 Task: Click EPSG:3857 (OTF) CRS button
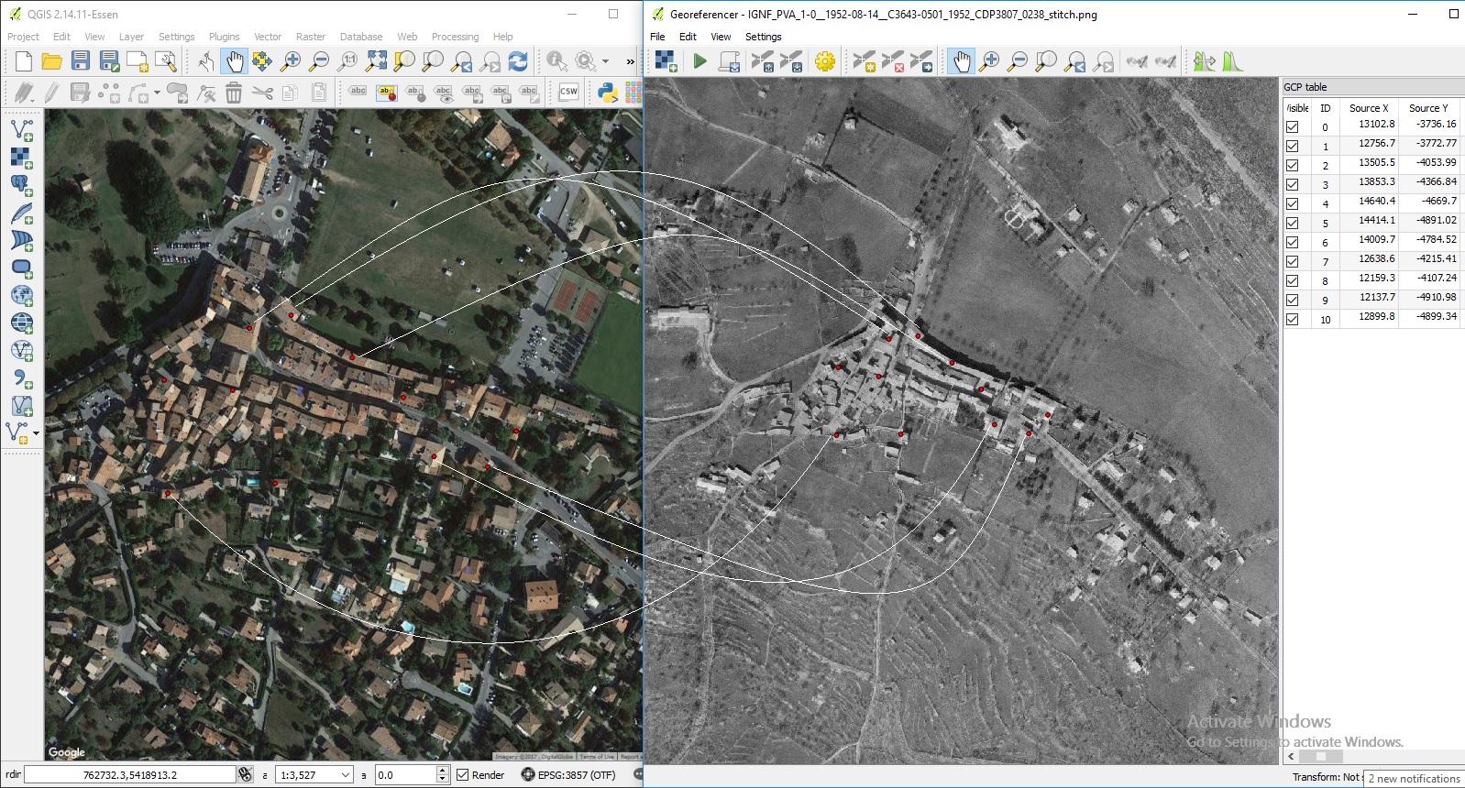coord(568,775)
